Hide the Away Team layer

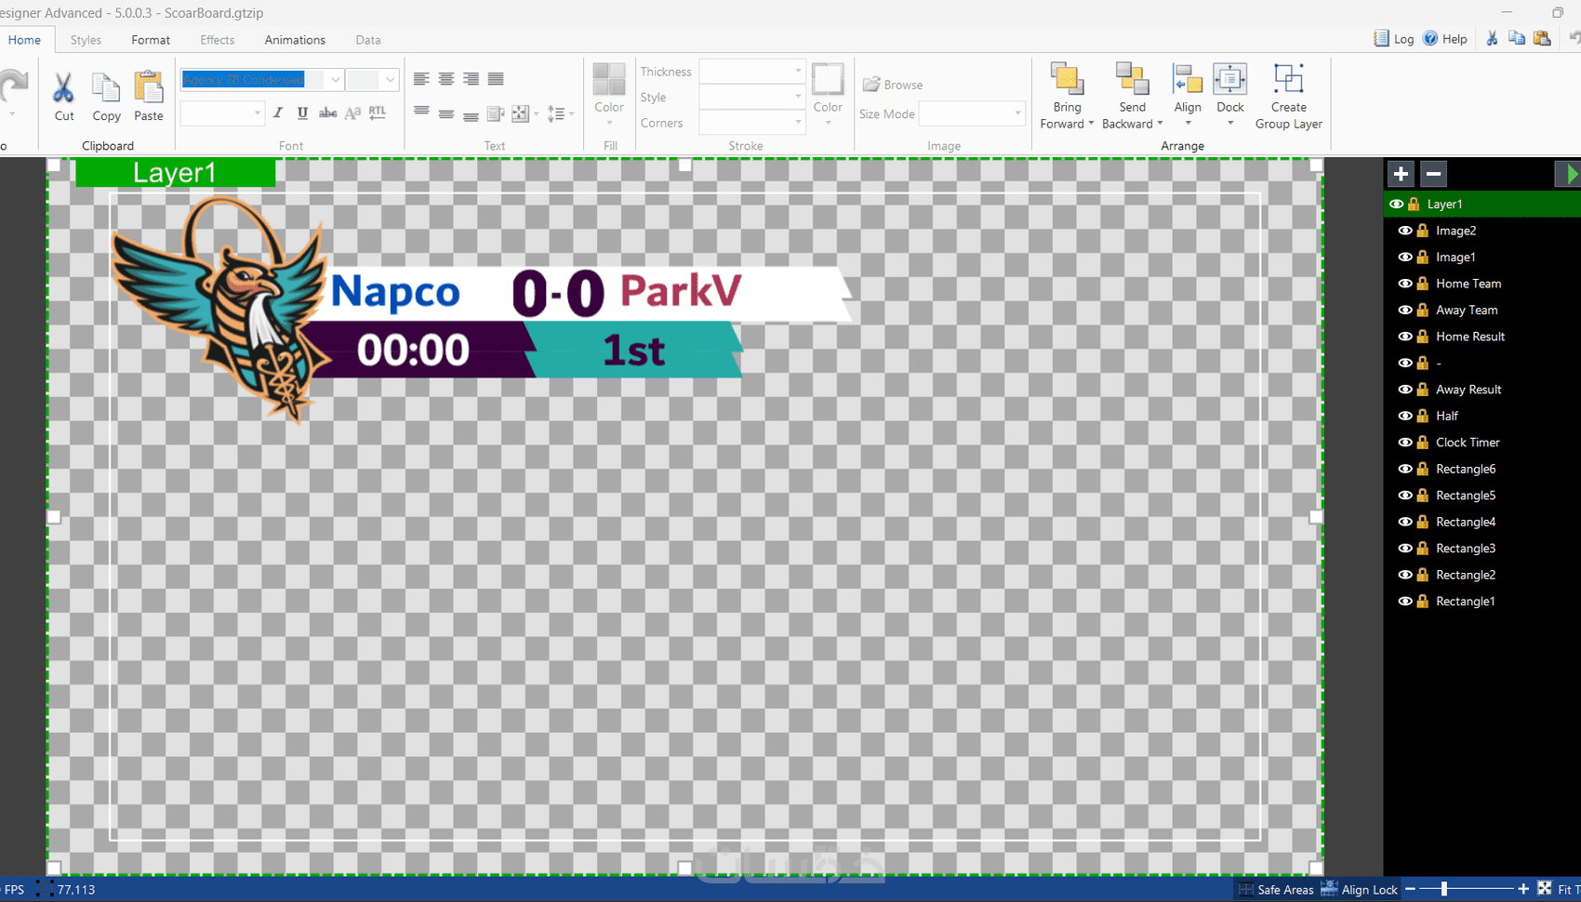[x=1405, y=310]
